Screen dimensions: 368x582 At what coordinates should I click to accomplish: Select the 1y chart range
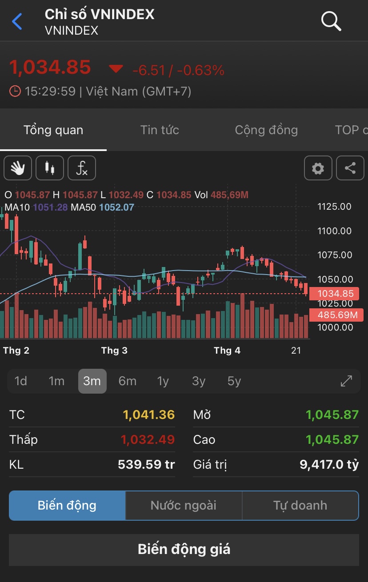click(x=163, y=381)
